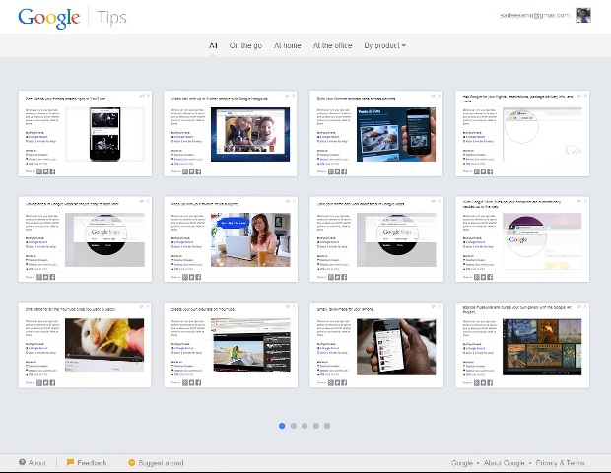Show the At the office tips
The image size is (611, 473).
332,45
